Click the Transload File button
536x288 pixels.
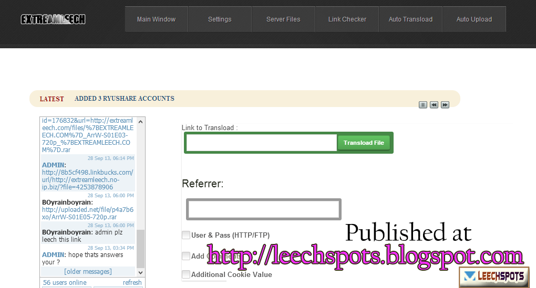point(364,143)
